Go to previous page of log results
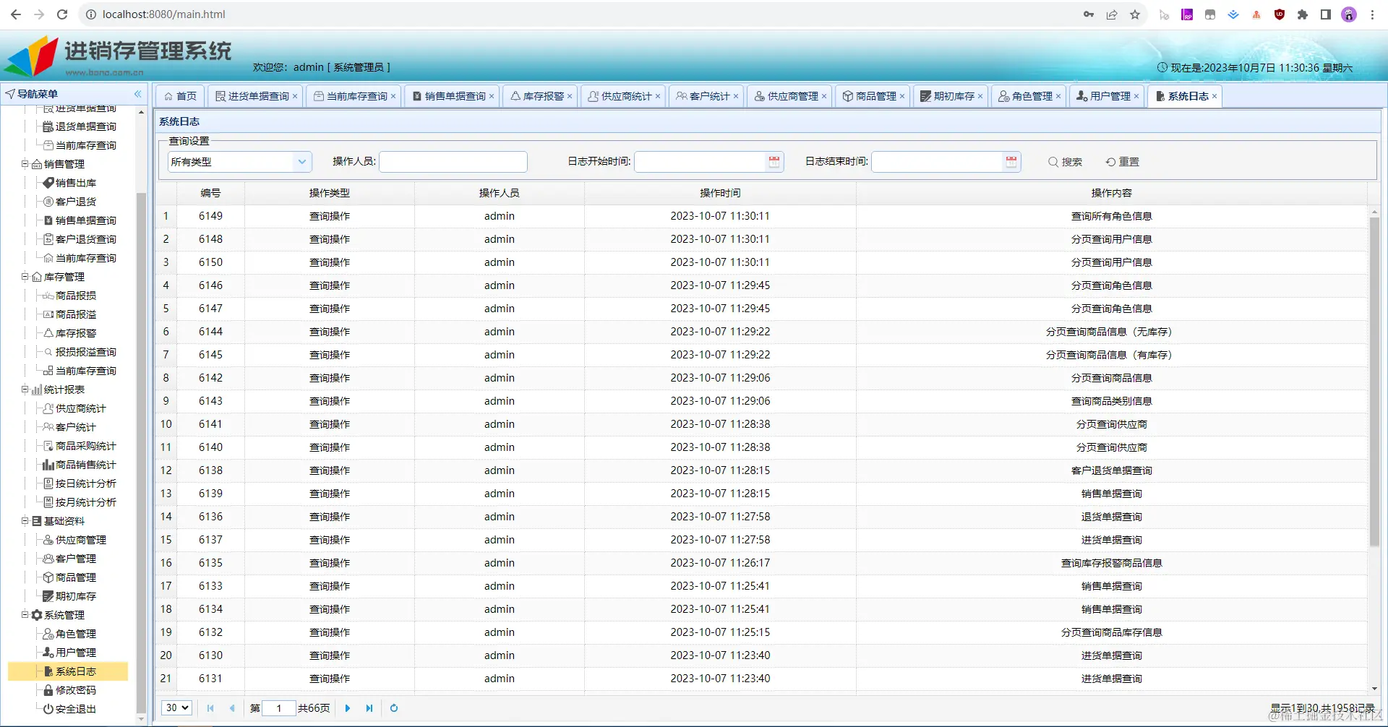The width and height of the screenshot is (1388, 727). (232, 708)
